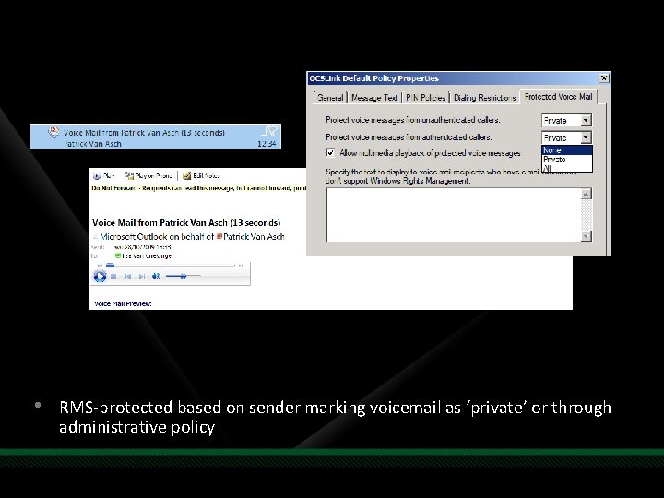Click the Play button in the voicemail toolbar

(104, 175)
